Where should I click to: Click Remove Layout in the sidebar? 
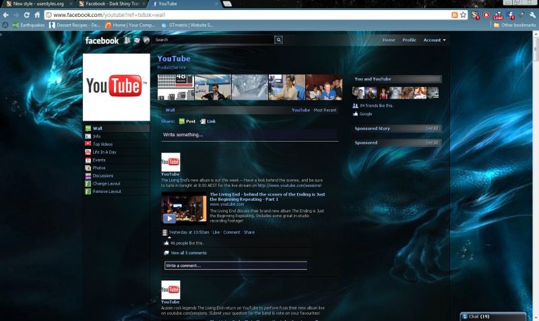pyautogui.click(x=117, y=192)
